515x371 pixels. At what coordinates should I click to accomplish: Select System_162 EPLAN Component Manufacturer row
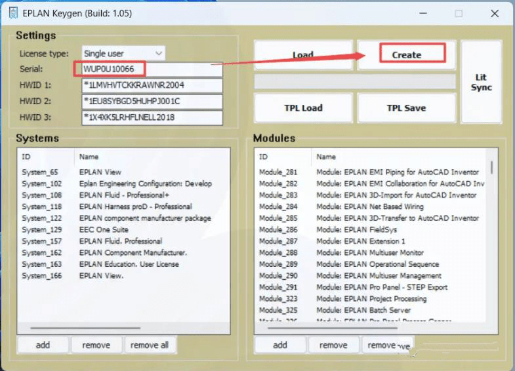tap(123, 252)
